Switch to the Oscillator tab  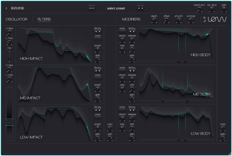point(16,20)
